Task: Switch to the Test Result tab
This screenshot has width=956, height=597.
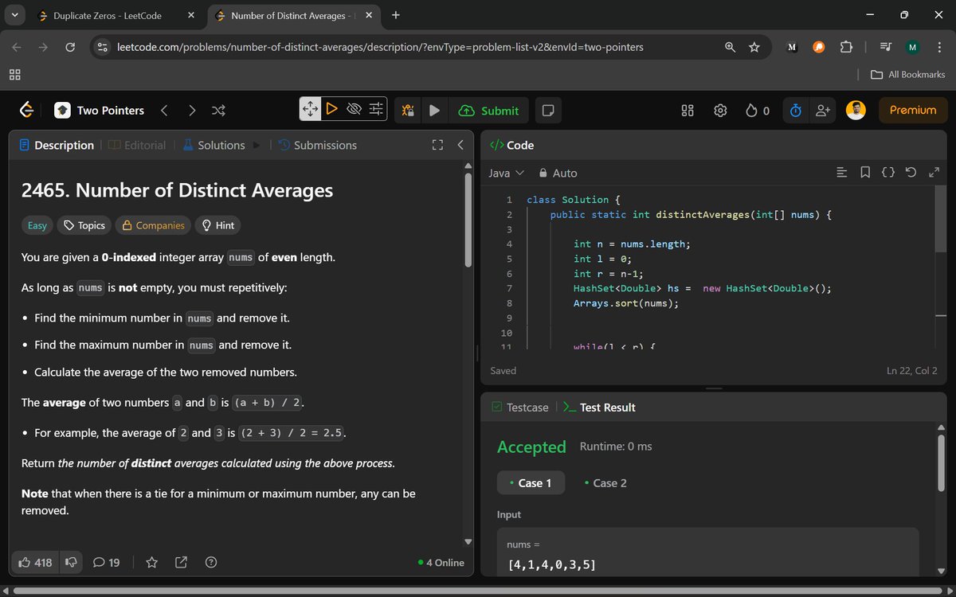Action: pos(598,407)
